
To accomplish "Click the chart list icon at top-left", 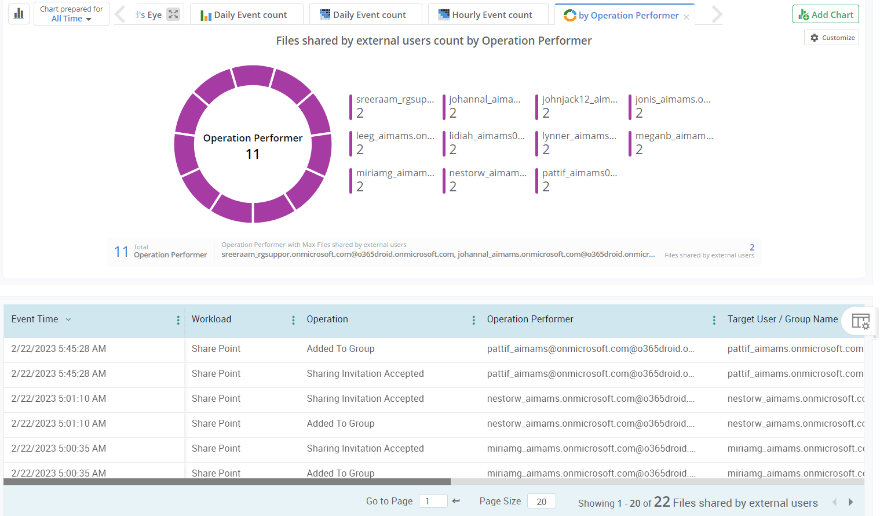I will pyautogui.click(x=19, y=13).
